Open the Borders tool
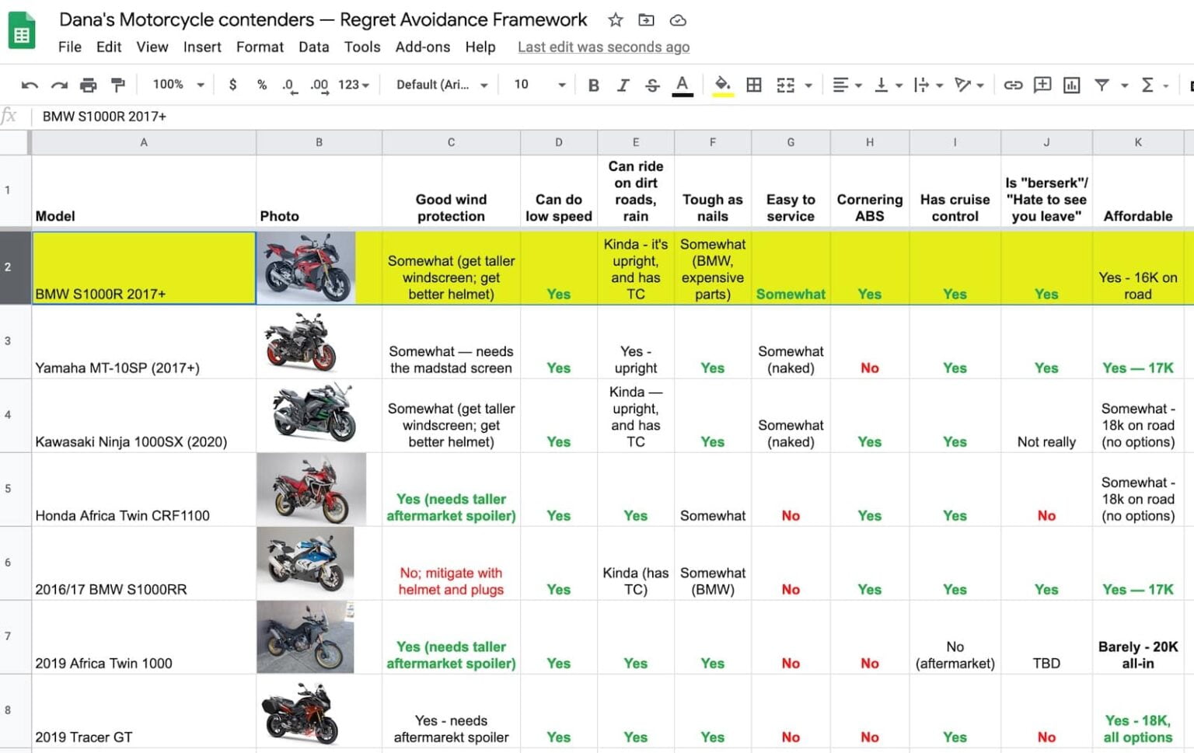The image size is (1194, 753). pos(753,85)
